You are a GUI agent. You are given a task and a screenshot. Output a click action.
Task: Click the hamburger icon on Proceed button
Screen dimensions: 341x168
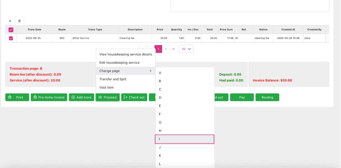click(x=100, y=97)
